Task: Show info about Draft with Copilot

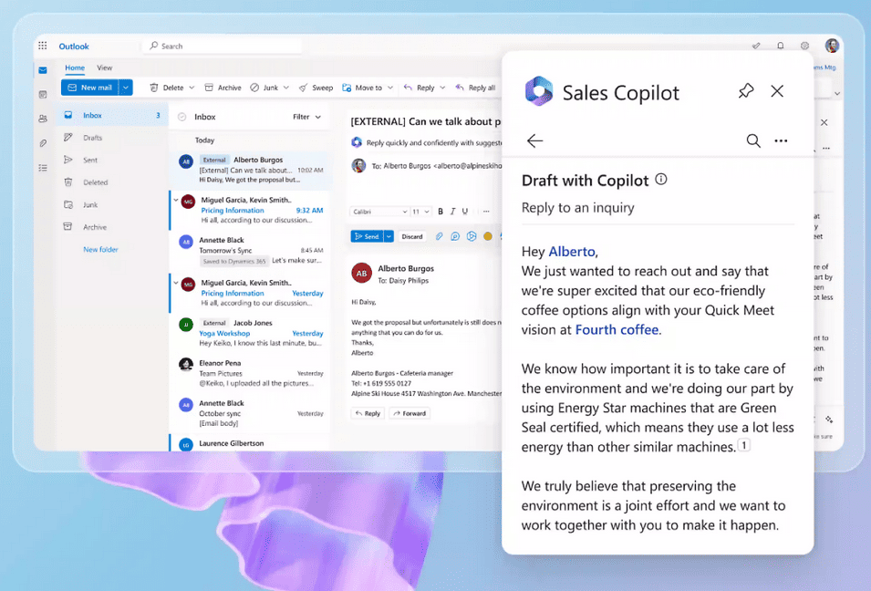Action: 661,180
